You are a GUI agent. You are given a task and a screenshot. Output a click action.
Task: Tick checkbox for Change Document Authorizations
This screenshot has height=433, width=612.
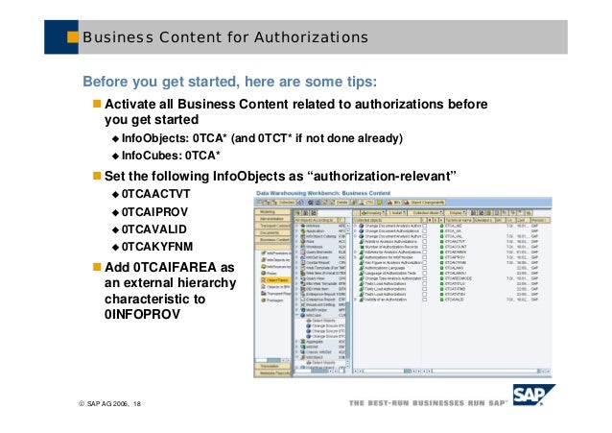425,231
